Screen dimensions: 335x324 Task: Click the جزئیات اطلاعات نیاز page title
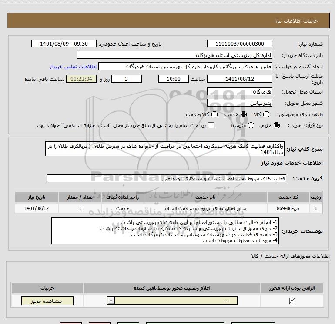[x=297, y=21]
